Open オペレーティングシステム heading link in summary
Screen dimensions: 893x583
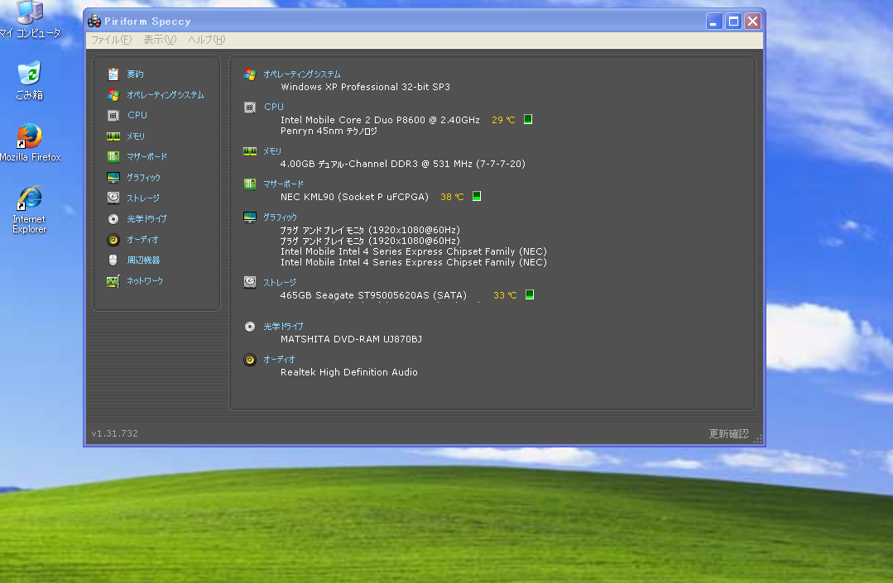[302, 74]
